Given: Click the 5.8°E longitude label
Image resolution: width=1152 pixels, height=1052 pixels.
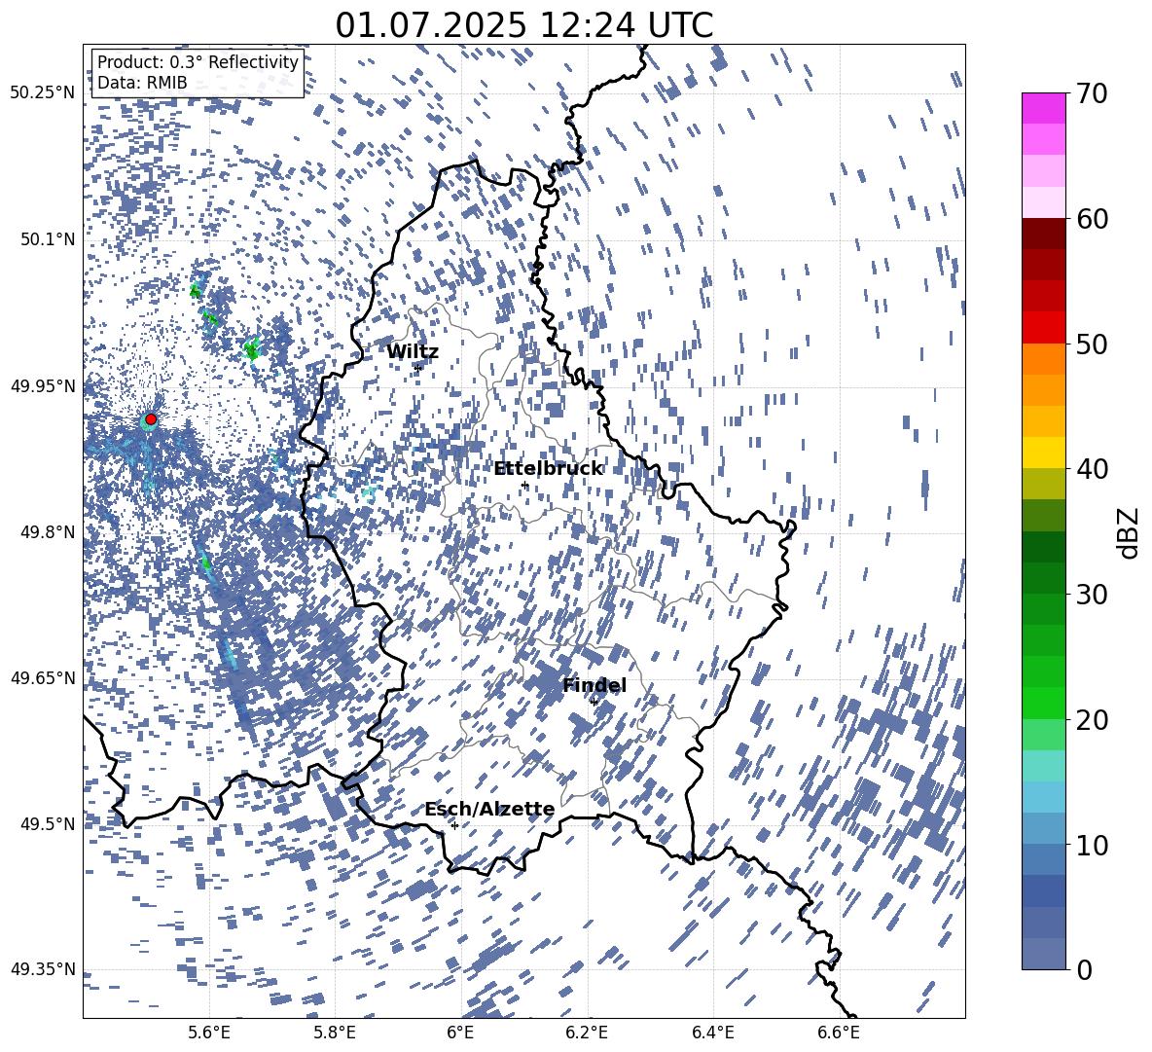Looking at the screenshot, I should tap(335, 1033).
